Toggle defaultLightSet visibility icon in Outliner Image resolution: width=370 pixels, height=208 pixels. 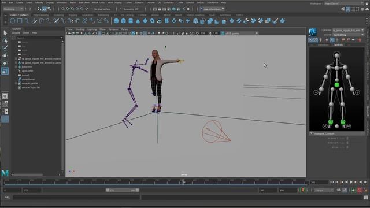tap(20, 83)
